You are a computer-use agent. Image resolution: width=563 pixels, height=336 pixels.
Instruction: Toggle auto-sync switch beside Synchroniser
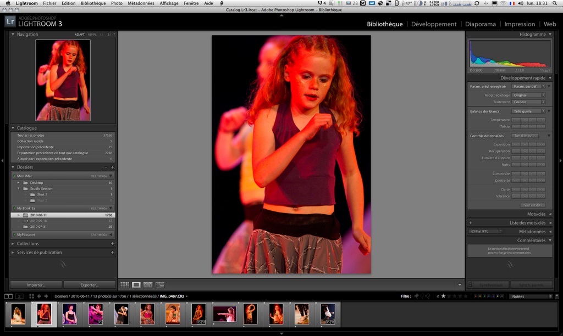[x=470, y=285]
